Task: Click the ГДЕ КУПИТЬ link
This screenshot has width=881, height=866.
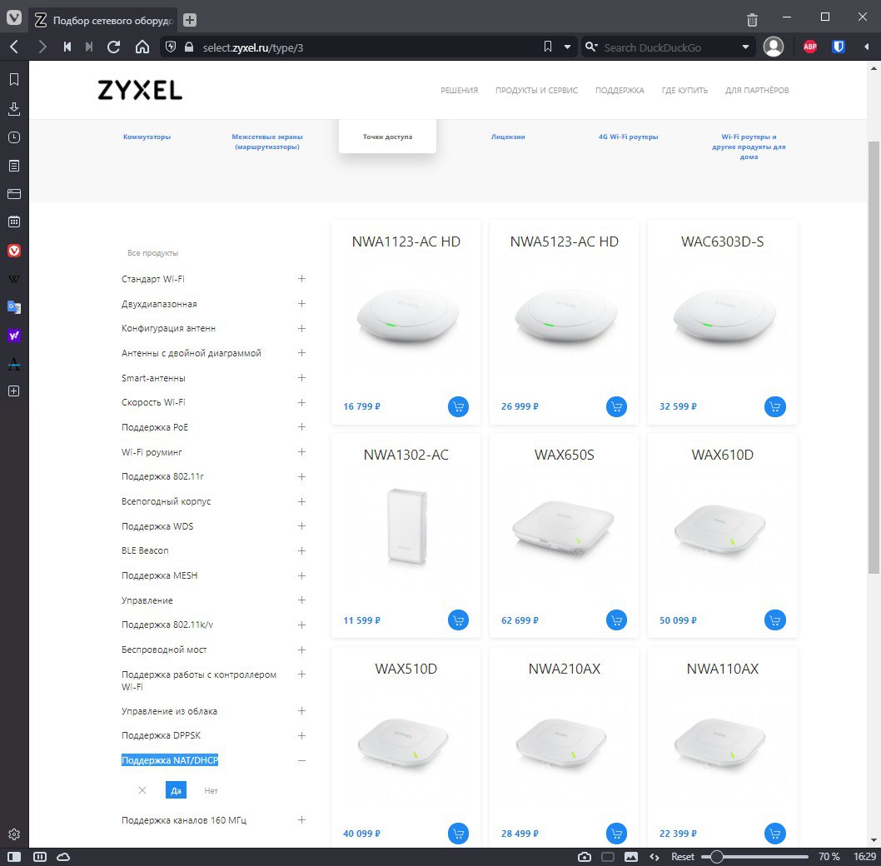Action: click(684, 90)
